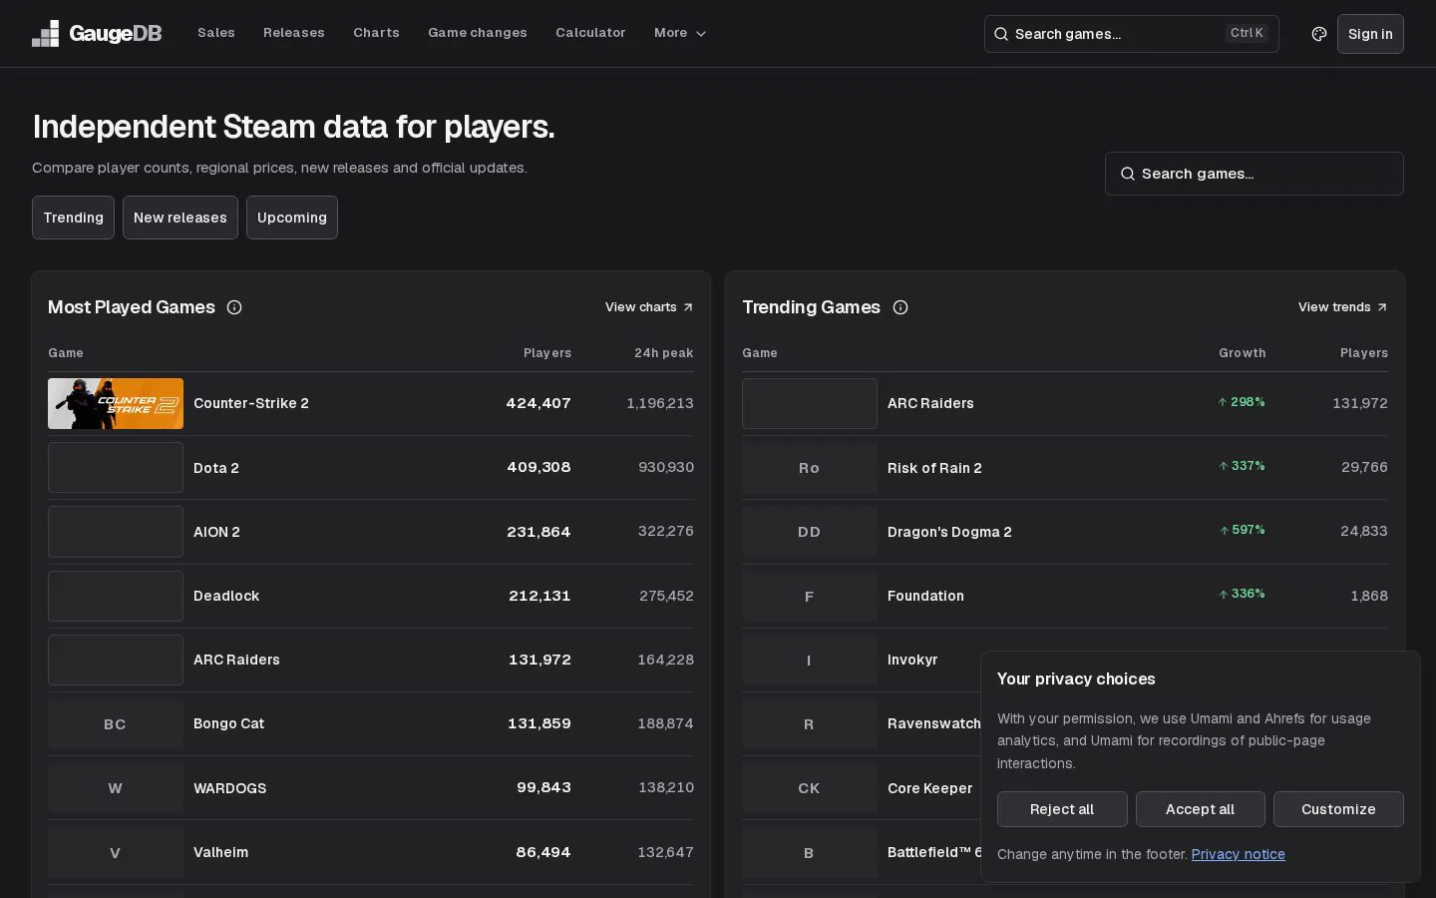Viewport: 1436px width, 898px height.
Task: Select the New releases filter button
Action: (180, 218)
